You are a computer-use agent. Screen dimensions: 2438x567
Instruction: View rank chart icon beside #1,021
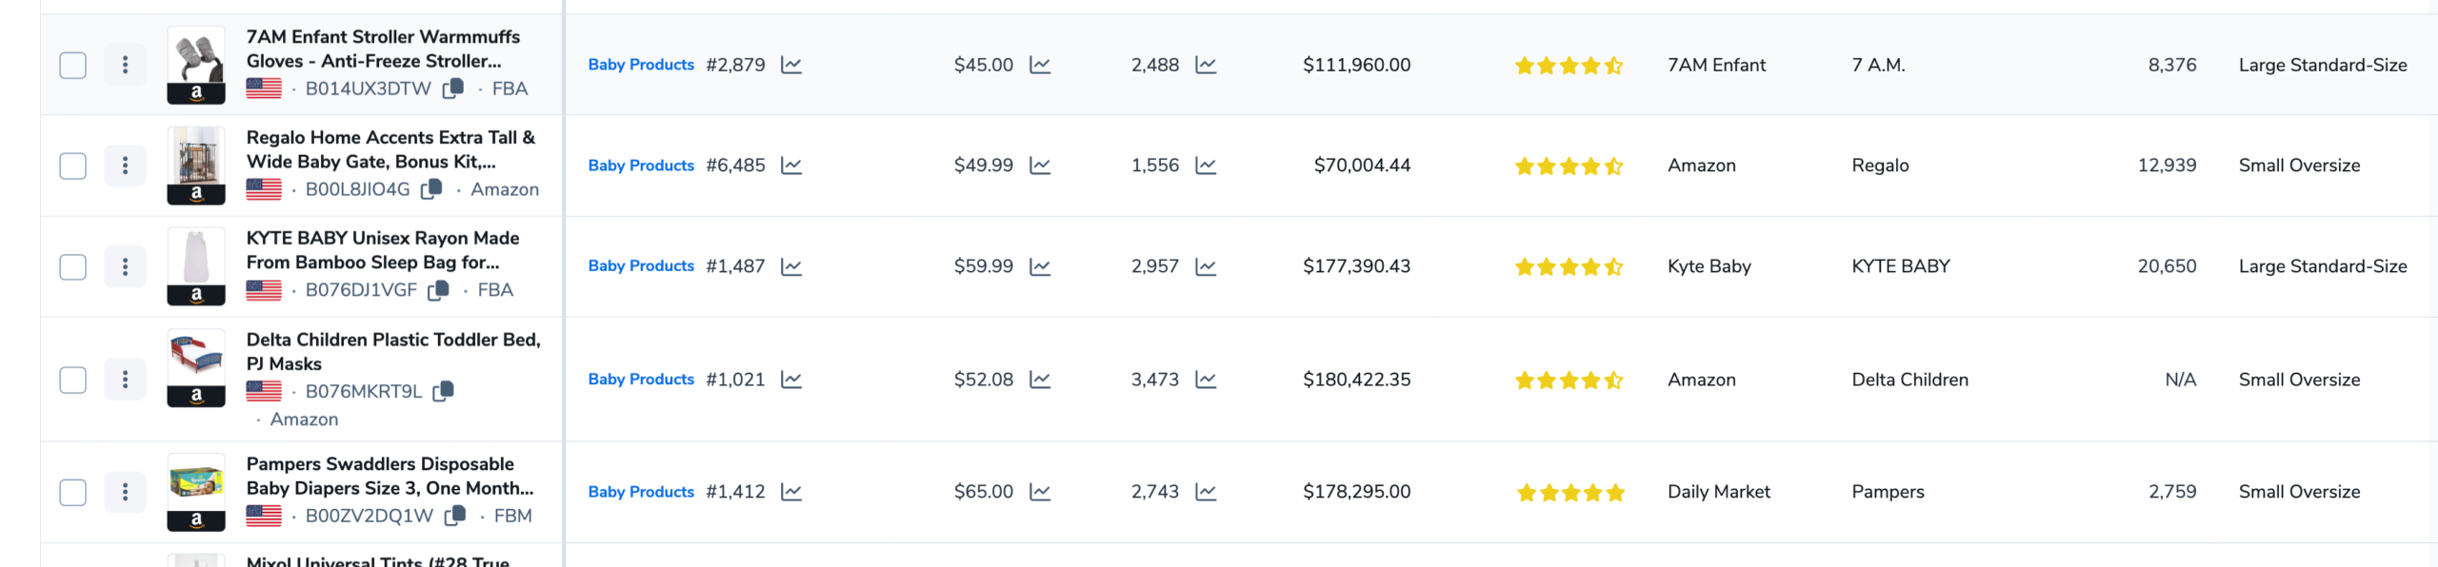pos(791,380)
